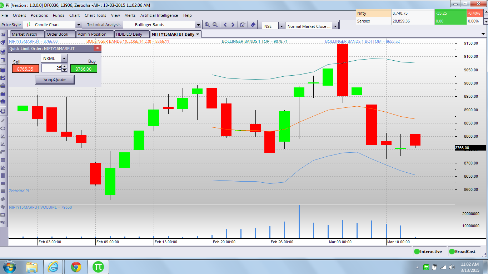Click the green Buy price 8766.00 button
This screenshot has height=274, width=488.
pos(84,68)
